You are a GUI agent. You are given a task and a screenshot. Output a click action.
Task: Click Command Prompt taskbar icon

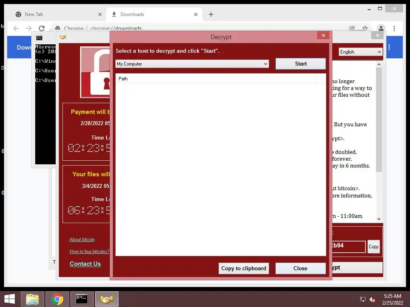pos(82,299)
